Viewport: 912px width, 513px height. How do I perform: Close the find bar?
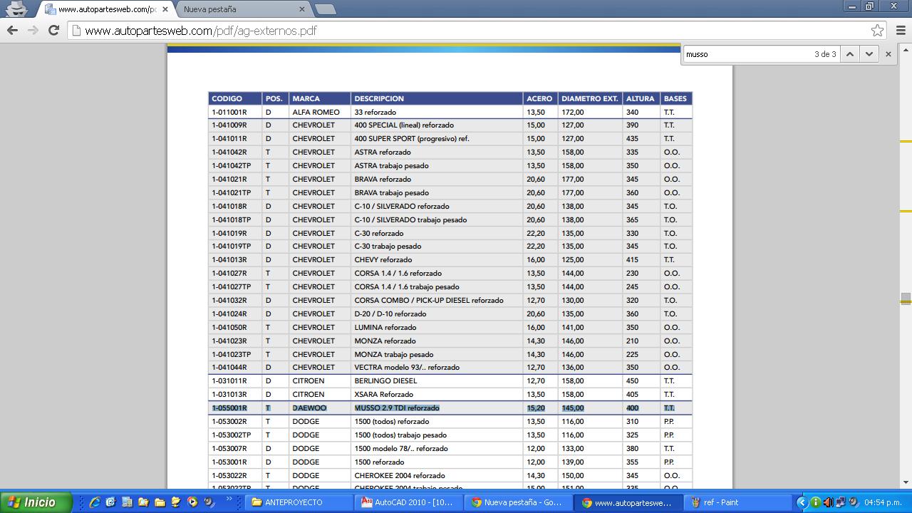888,54
